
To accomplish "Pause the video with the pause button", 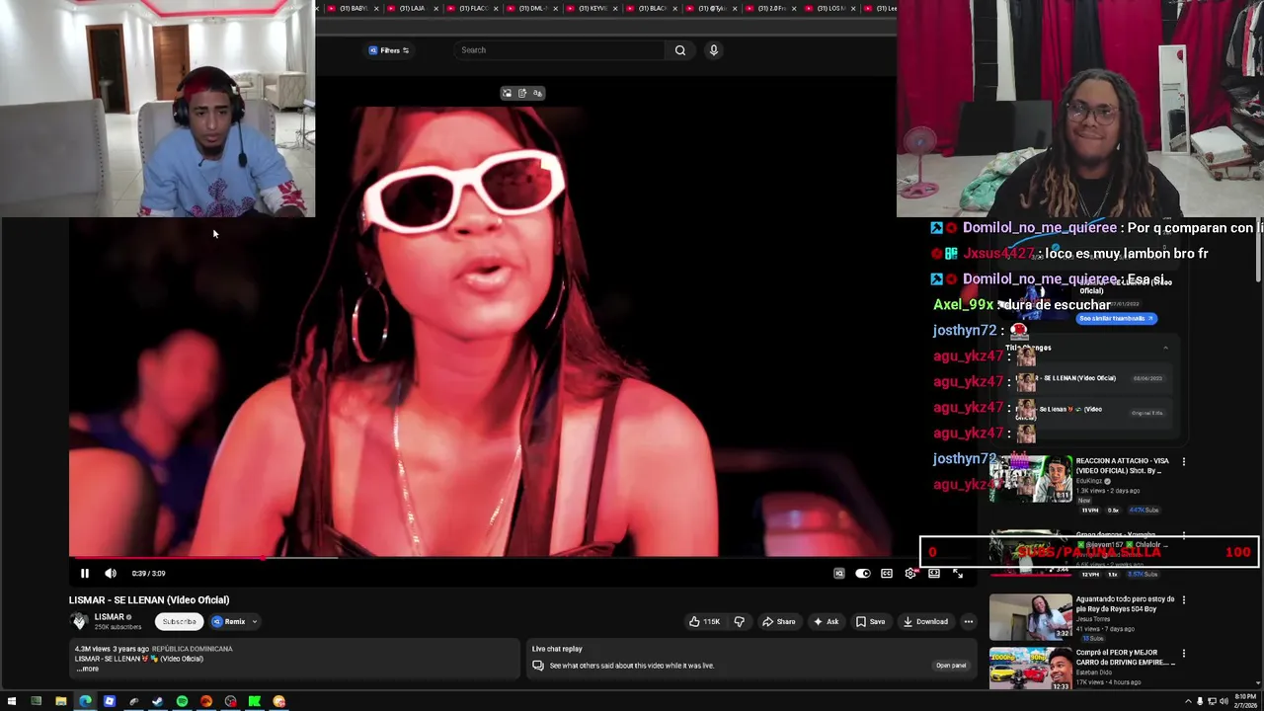I will pos(85,573).
